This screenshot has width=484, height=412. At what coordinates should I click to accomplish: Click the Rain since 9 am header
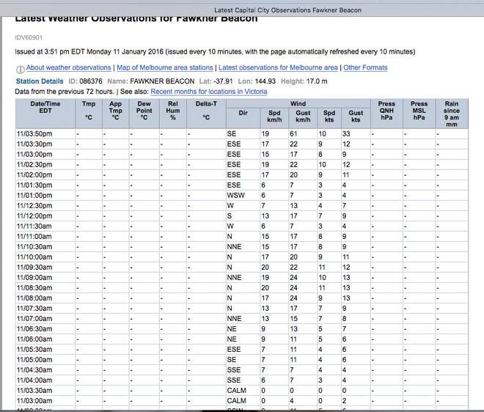tap(452, 114)
